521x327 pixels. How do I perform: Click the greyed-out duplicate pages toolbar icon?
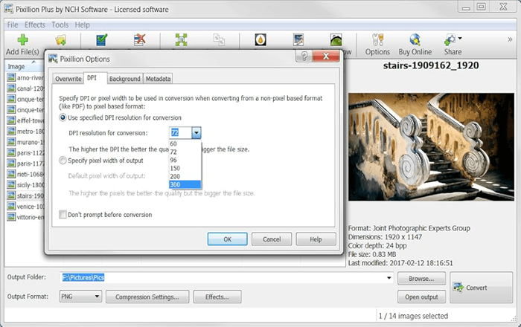(219, 40)
